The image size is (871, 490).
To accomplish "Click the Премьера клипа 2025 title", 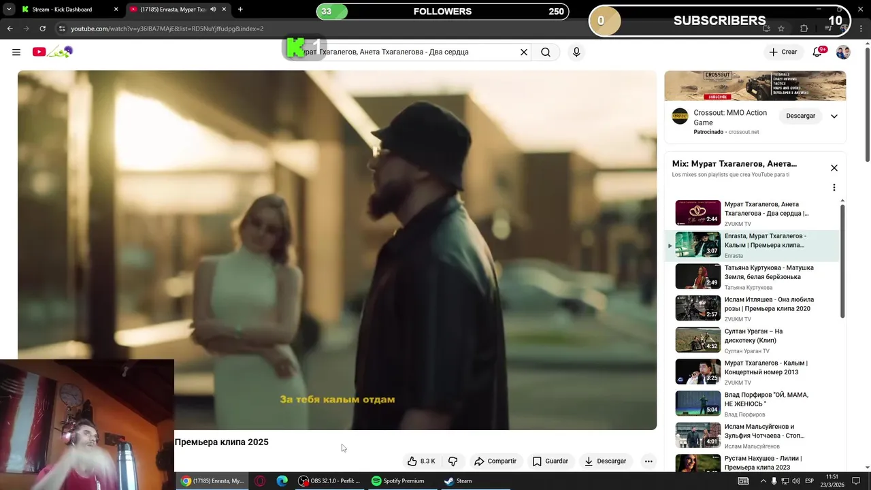I will (221, 442).
